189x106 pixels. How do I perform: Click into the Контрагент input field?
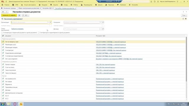82,22
